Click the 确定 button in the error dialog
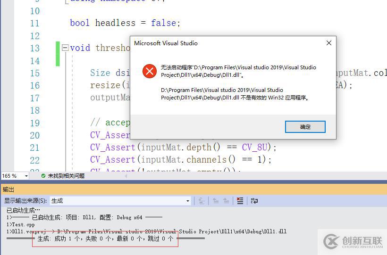 (x=305, y=127)
